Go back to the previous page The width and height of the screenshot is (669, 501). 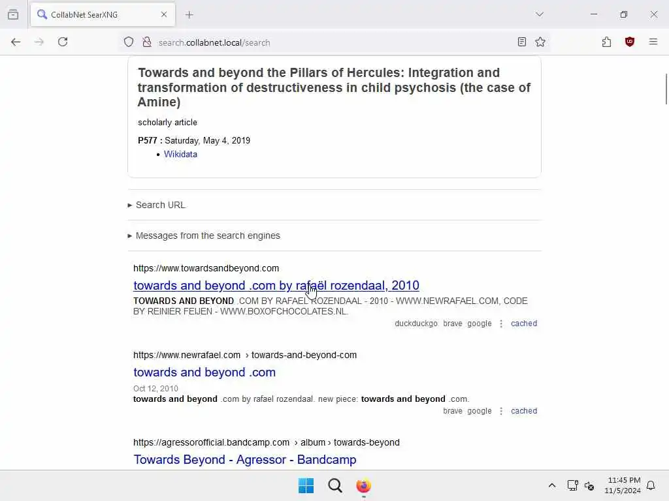(16, 42)
